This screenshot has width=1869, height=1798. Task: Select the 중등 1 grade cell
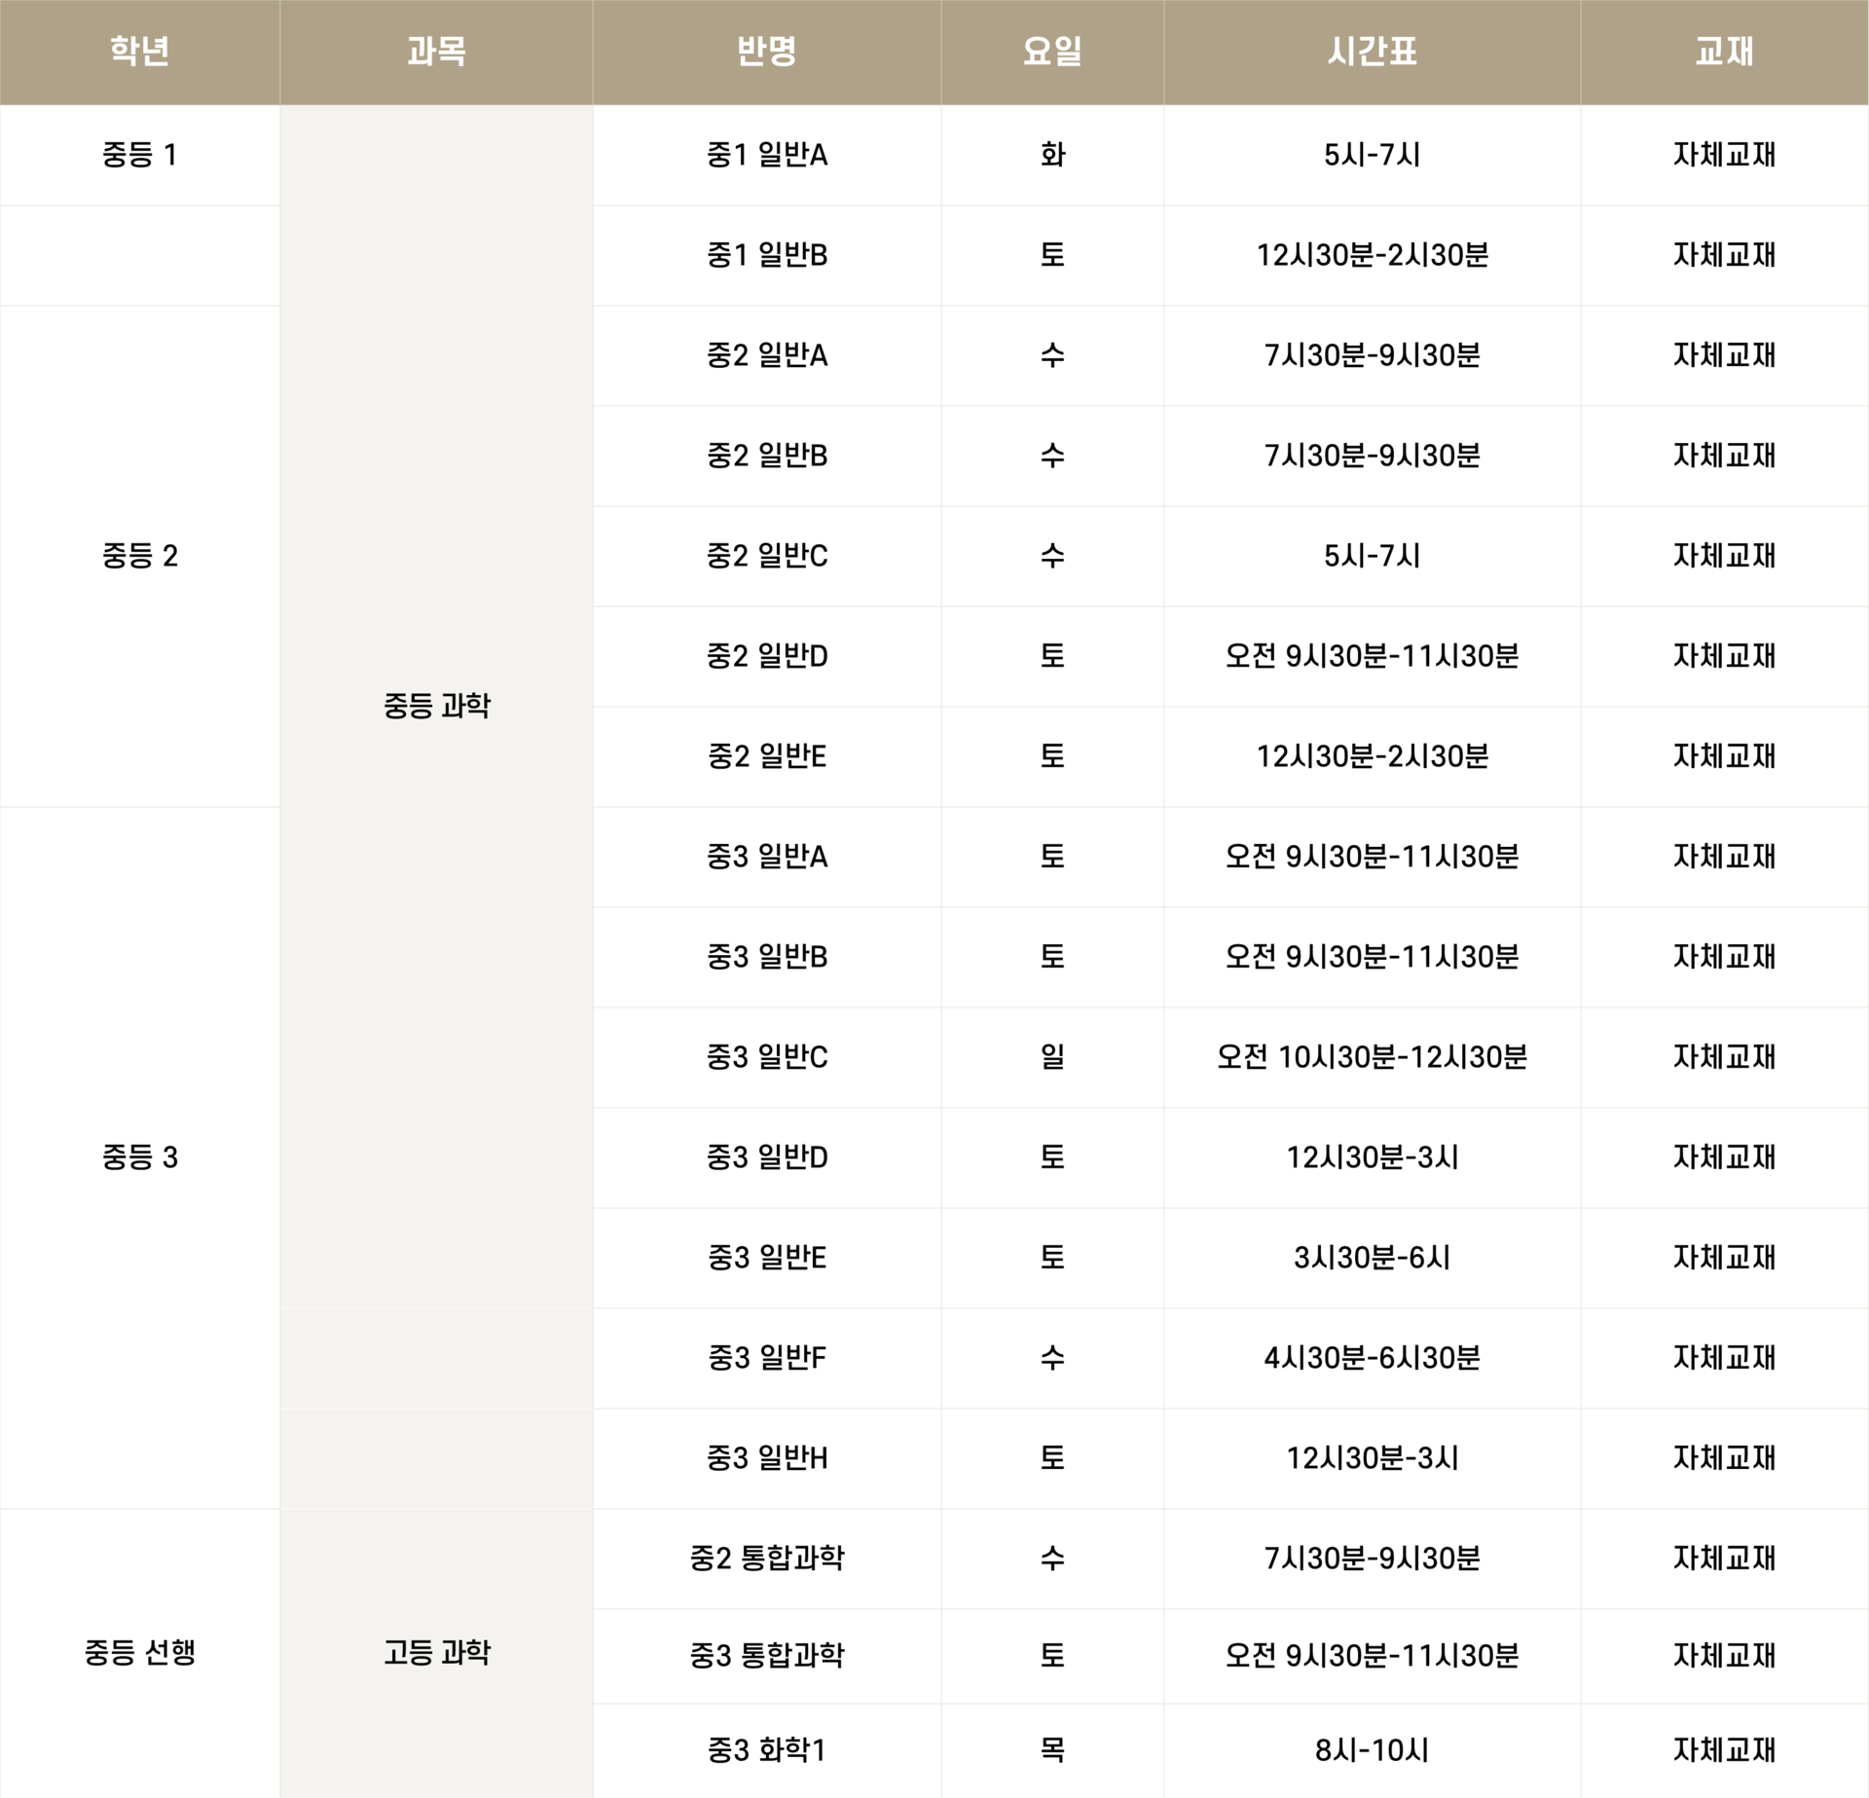(139, 155)
